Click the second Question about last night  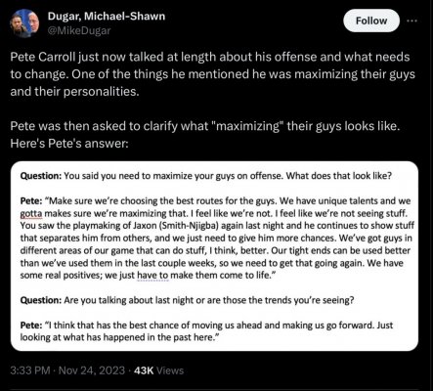[187, 300]
